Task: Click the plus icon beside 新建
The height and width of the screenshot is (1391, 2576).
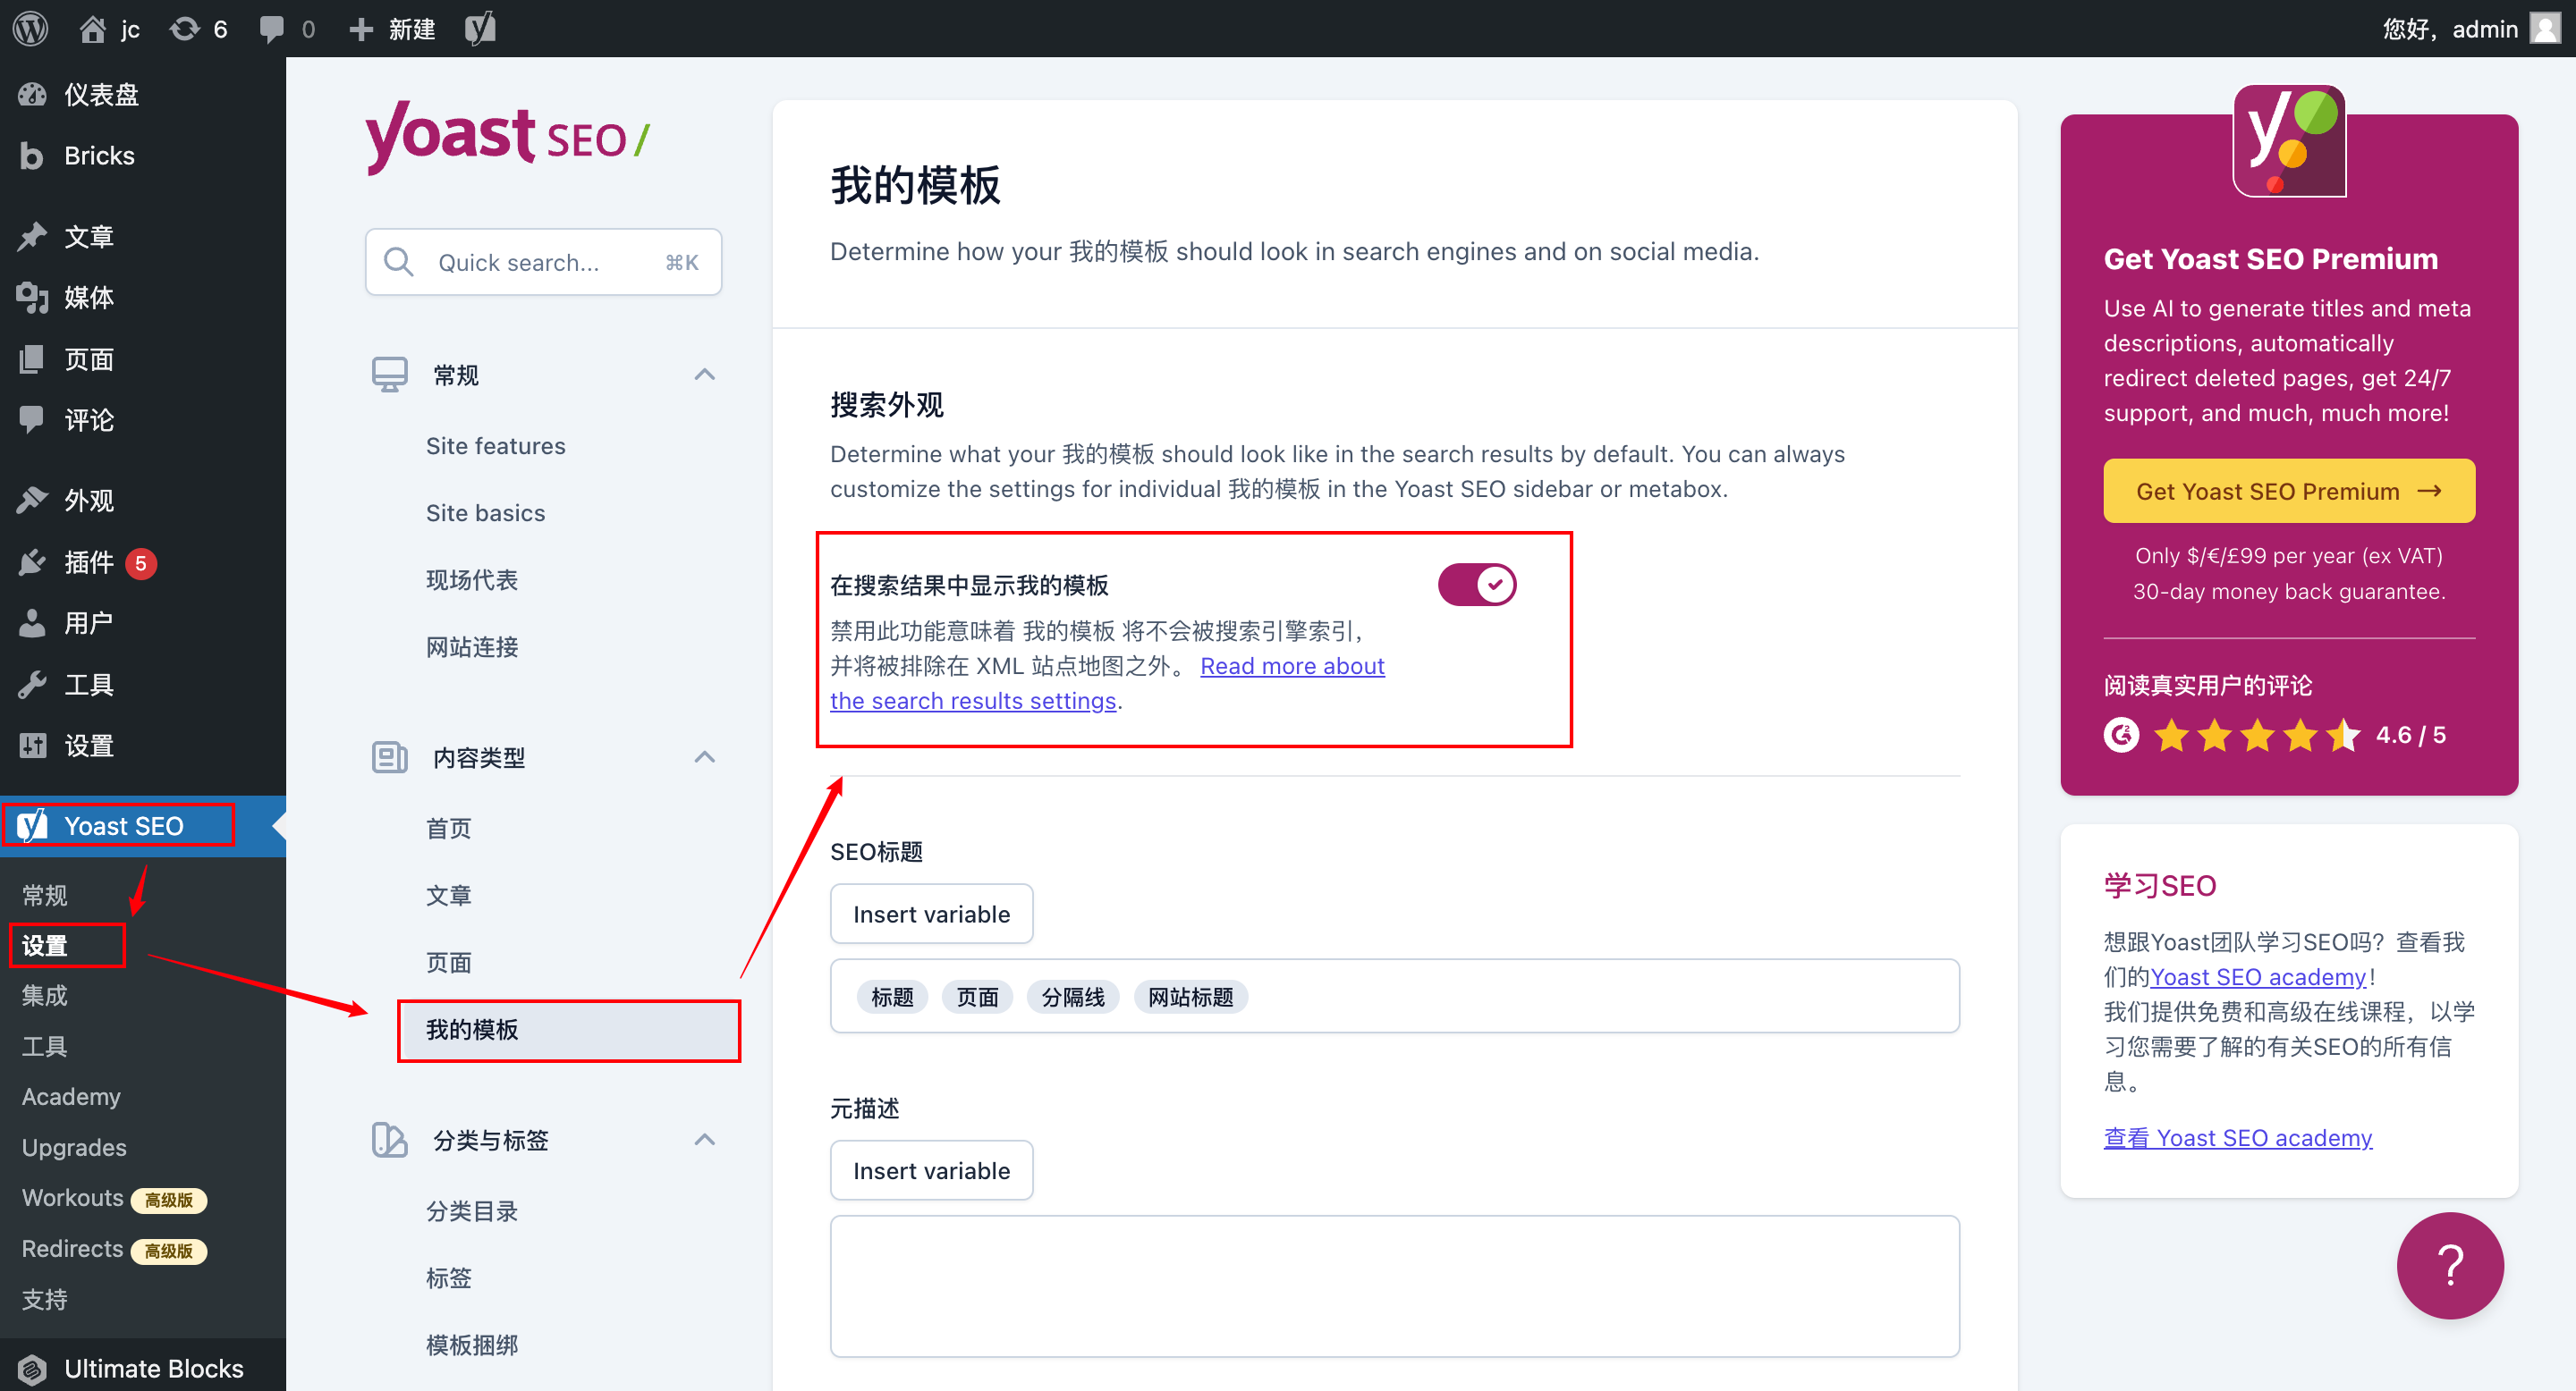Action: tap(361, 29)
